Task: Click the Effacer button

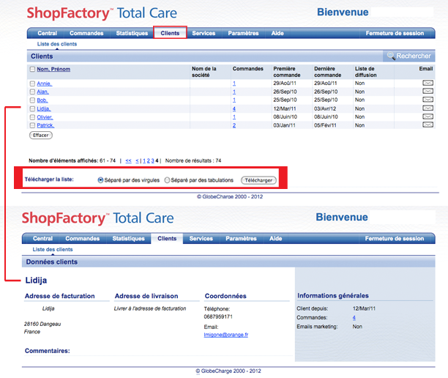Action: 41,136
